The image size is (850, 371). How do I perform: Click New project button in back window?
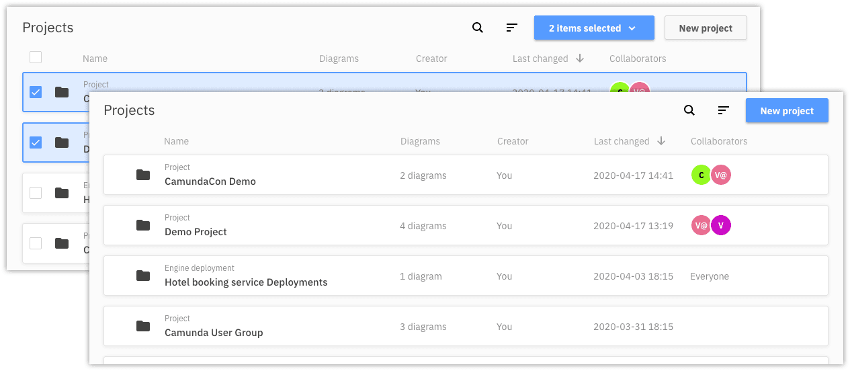pyautogui.click(x=706, y=28)
